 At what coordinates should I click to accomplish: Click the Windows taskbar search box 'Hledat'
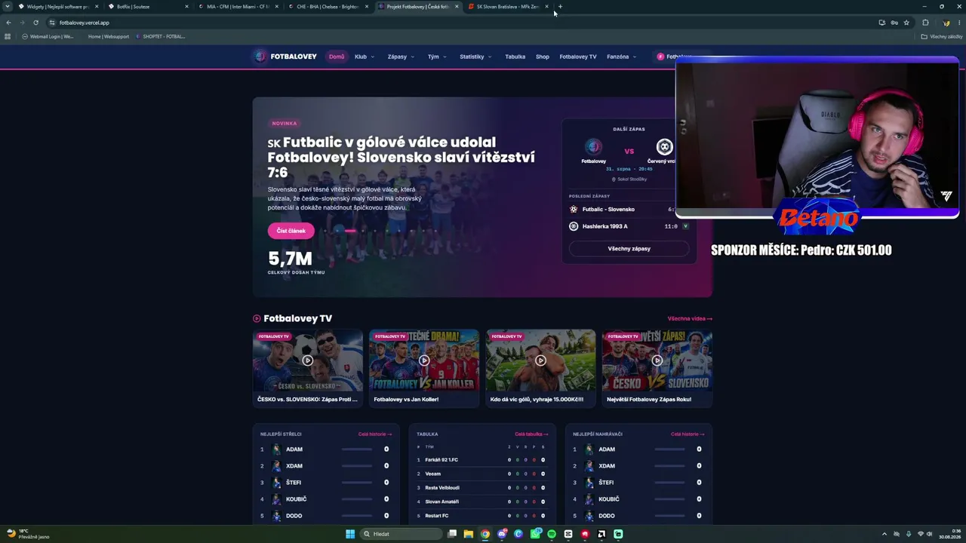400,534
